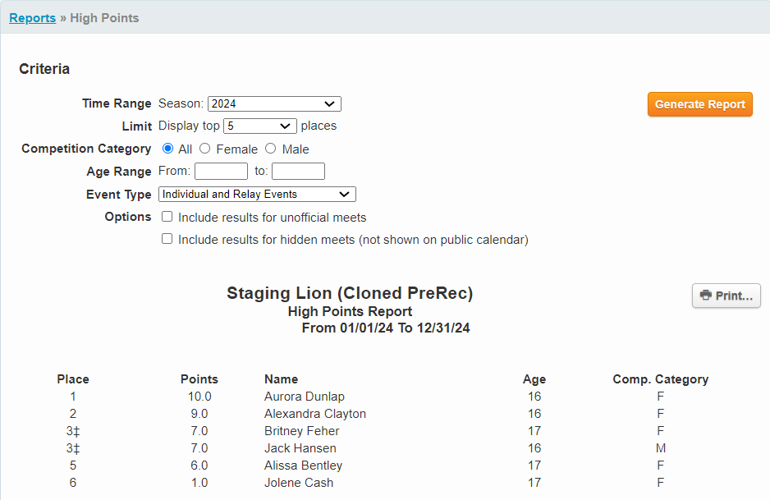The height and width of the screenshot is (500, 770).
Task: View Jolene Cash's swimmer record
Action: (298, 483)
